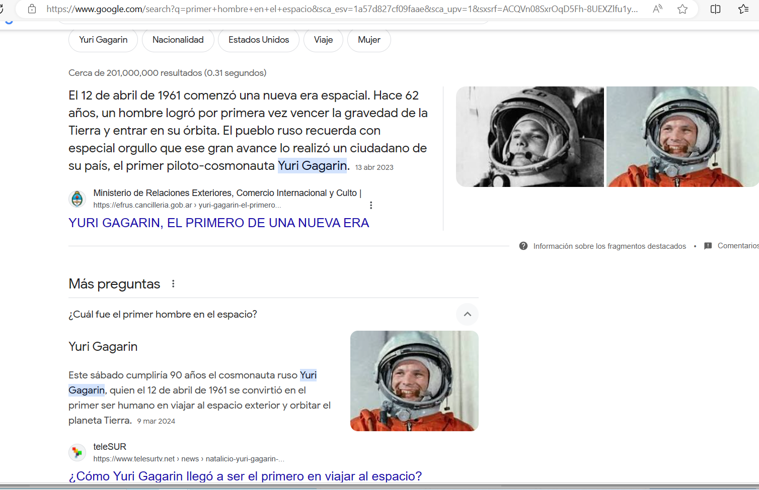Open ¿Cómo Yuri Gagarin llegó a ser el primero link
The height and width of the screenshot is (490, 759).
point(245,476)
